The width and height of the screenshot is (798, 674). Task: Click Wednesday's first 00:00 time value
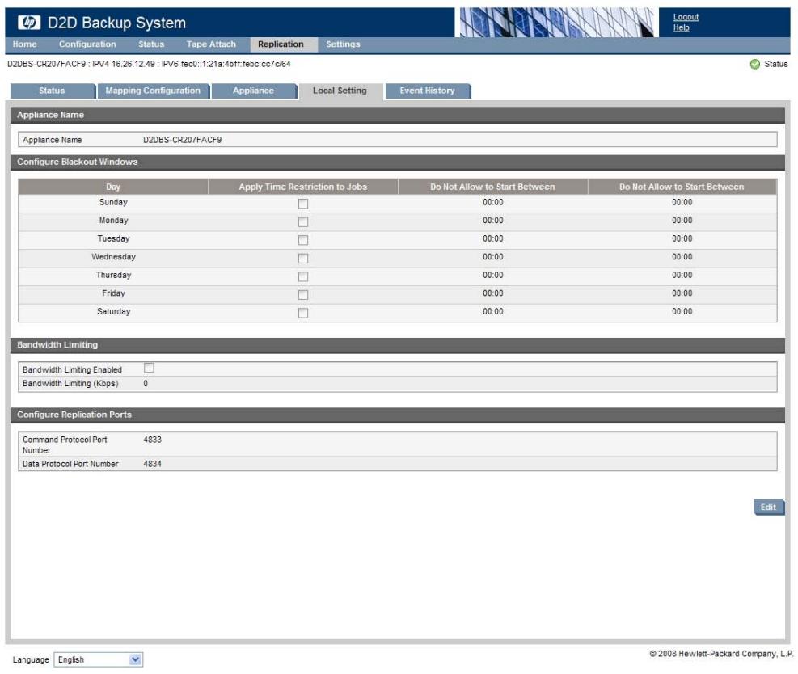click(x=492, y=257)
